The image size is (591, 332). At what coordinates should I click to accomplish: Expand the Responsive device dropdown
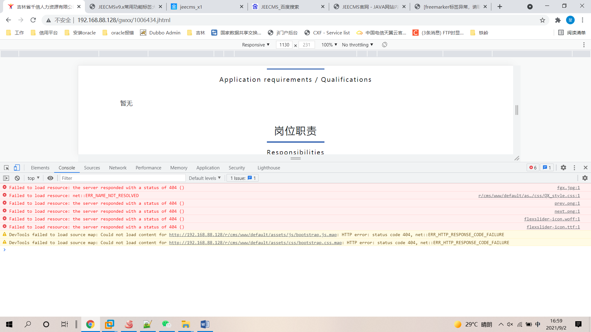(255, 45)
